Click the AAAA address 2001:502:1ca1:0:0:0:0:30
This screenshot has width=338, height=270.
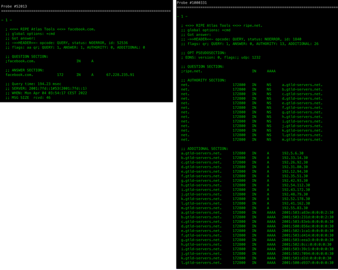pyautogui.click(x=307, y=231)
